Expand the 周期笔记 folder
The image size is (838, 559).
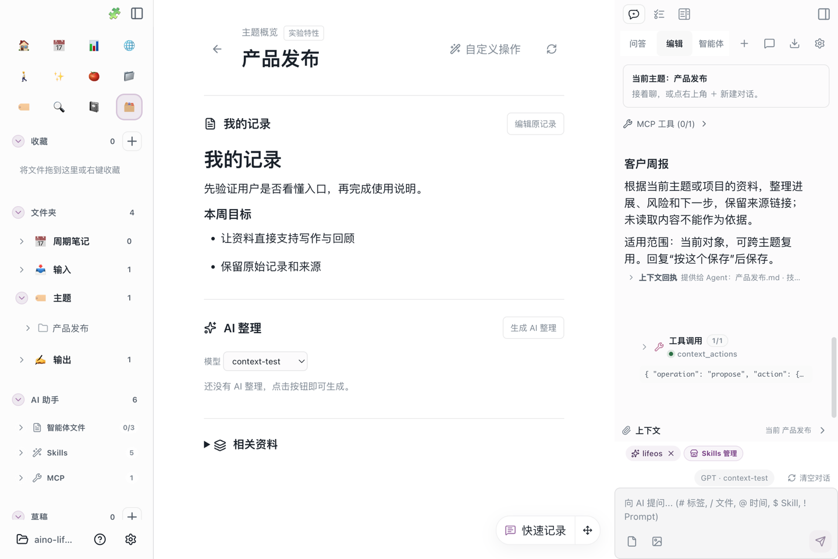tap(22, 241)
